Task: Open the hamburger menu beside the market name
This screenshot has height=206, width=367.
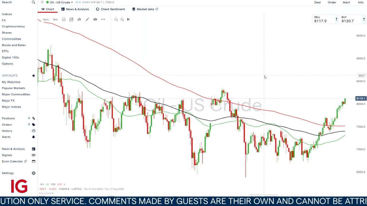Action: (x=42, y=2)
